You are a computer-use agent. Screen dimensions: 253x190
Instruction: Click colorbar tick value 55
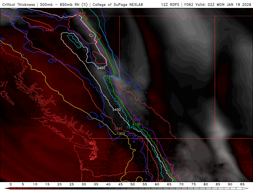(x=145, y=184)
